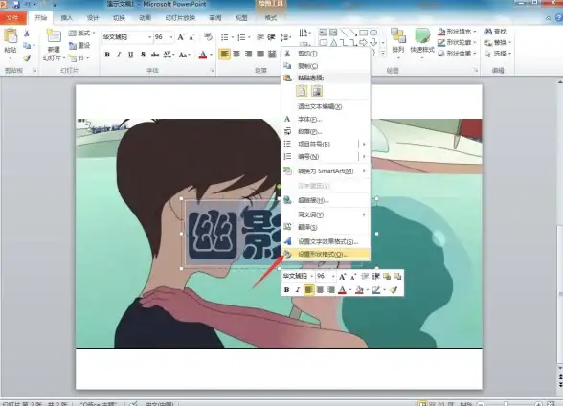The width and height of the screenshot is (563, 406).
Task: Toggle Justify alignment in ribbon paragraph group
Action: pyautogui.click(x=260, y=55)
